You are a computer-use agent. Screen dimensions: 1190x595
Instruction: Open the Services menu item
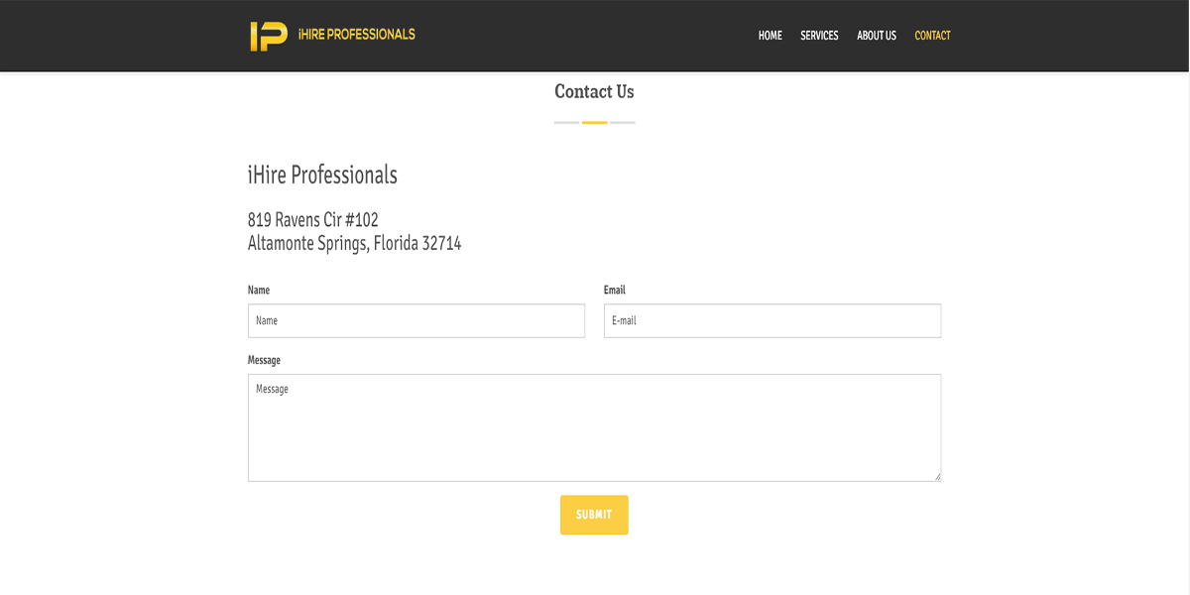819,36
